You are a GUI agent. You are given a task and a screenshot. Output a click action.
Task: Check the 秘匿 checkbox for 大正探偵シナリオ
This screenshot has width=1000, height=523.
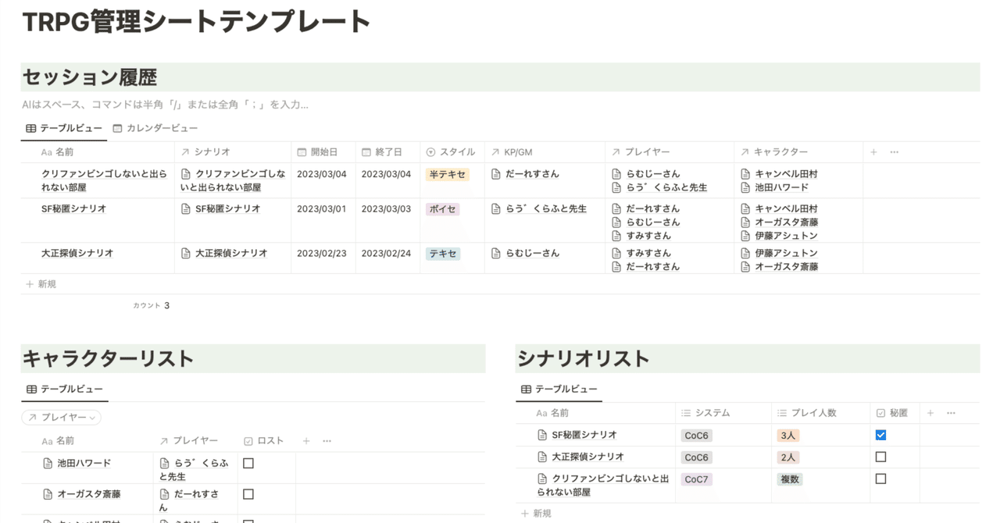(x=880, y=457)
